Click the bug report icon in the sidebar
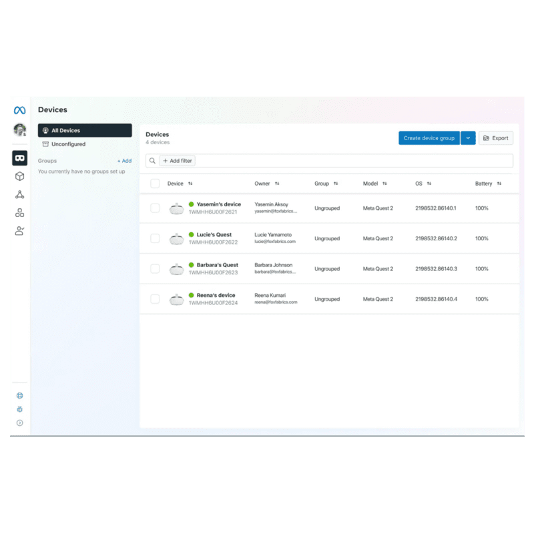Image resolution: width=534 pixels, height=534 pixels. pos(19,409)
